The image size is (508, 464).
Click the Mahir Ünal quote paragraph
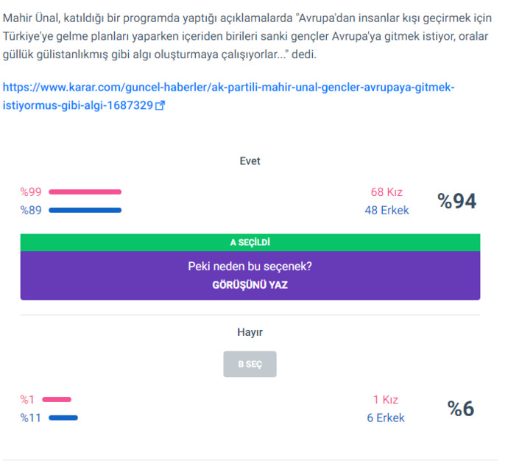point(247,36)
